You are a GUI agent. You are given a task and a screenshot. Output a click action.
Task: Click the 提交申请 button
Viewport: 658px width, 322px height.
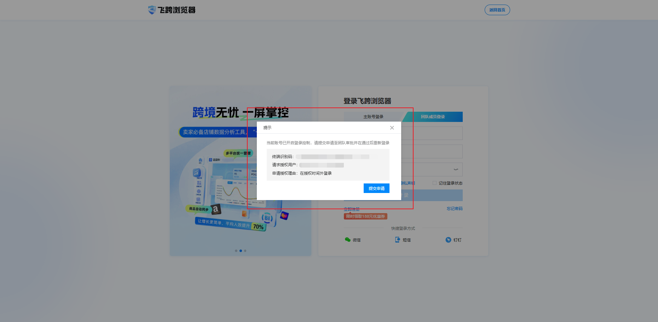tap(376, 188)
